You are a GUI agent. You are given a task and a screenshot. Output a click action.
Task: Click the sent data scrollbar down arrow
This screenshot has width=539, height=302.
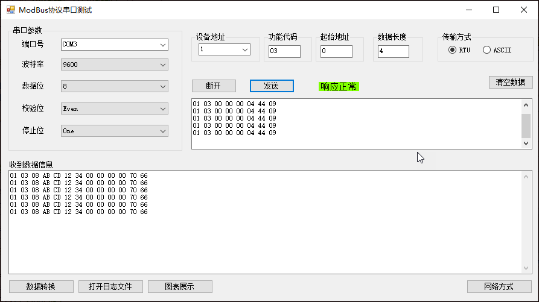526,143
